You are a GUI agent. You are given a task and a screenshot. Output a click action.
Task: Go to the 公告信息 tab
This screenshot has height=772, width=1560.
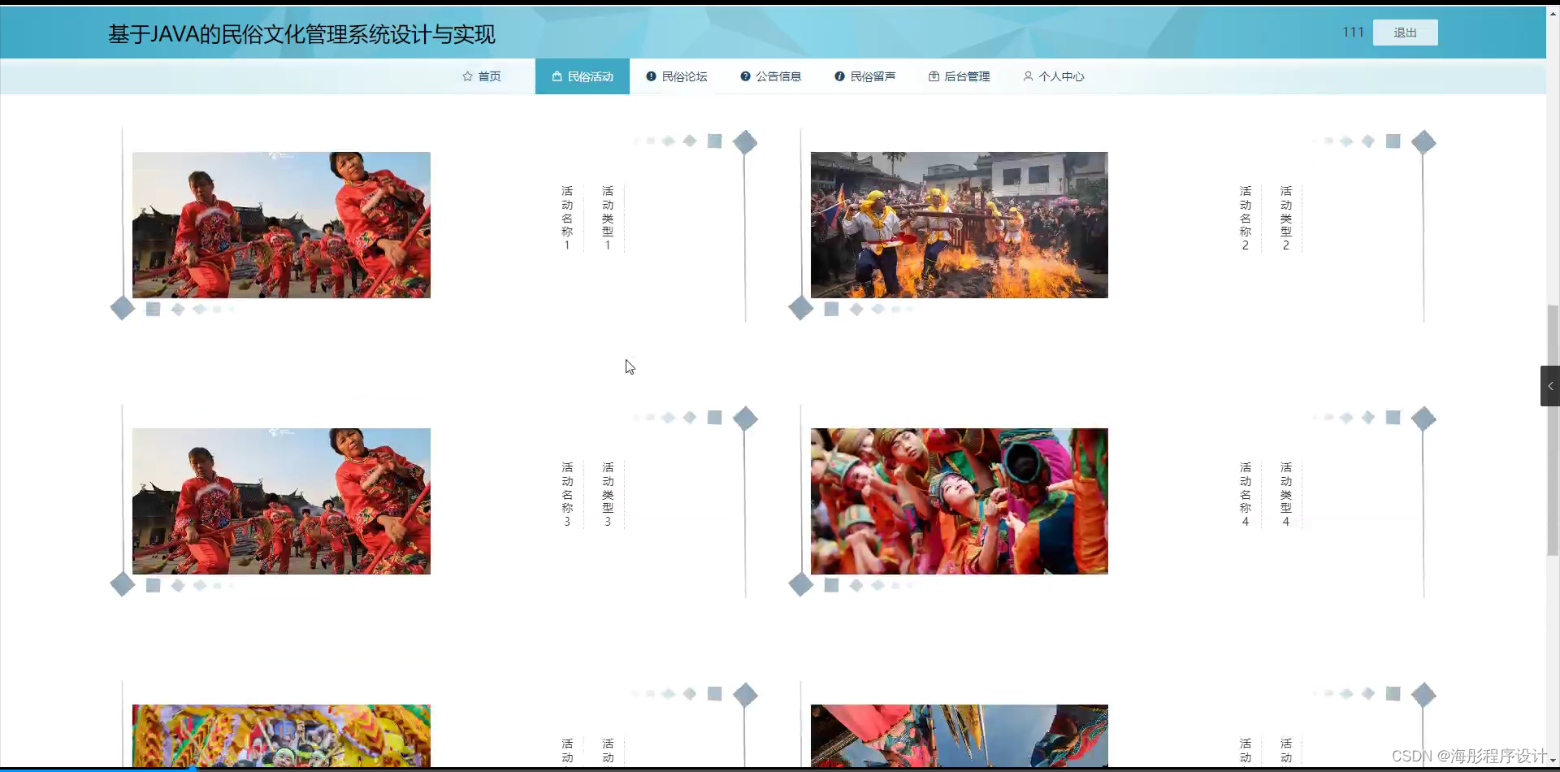click(x=771, y=76)
